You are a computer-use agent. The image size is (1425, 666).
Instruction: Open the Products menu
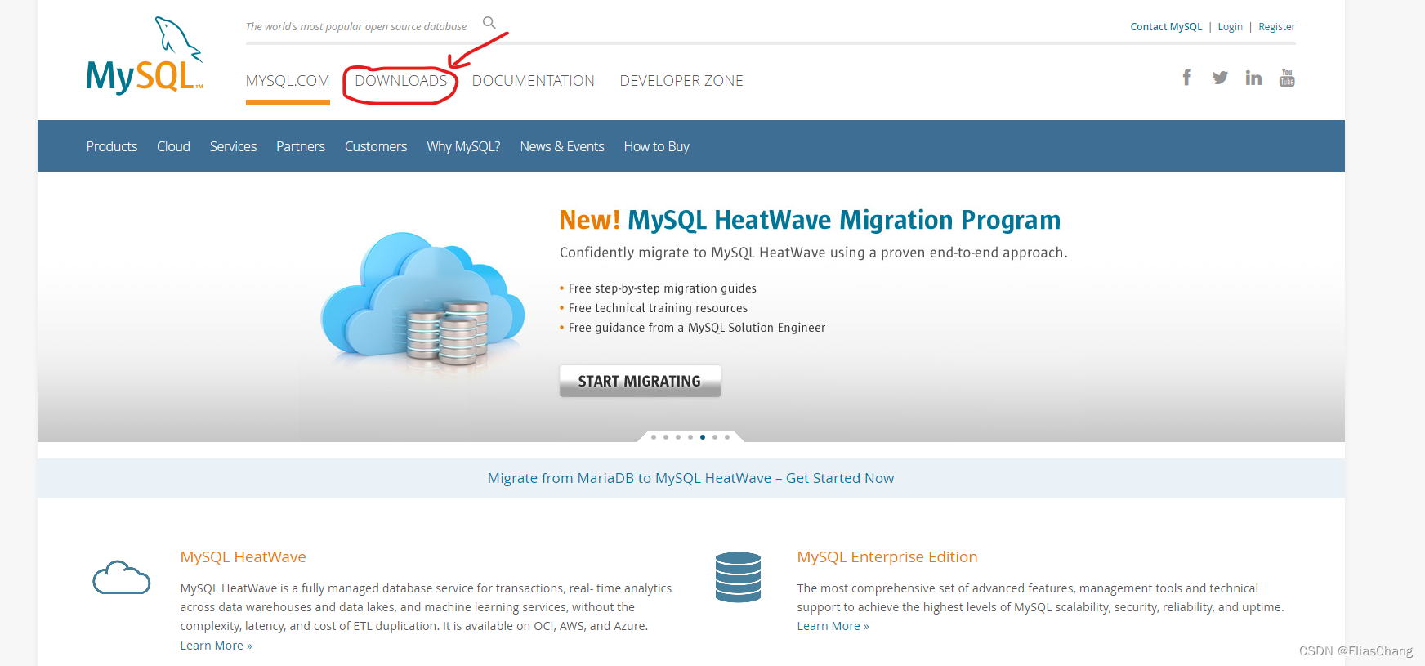[112, 146]
